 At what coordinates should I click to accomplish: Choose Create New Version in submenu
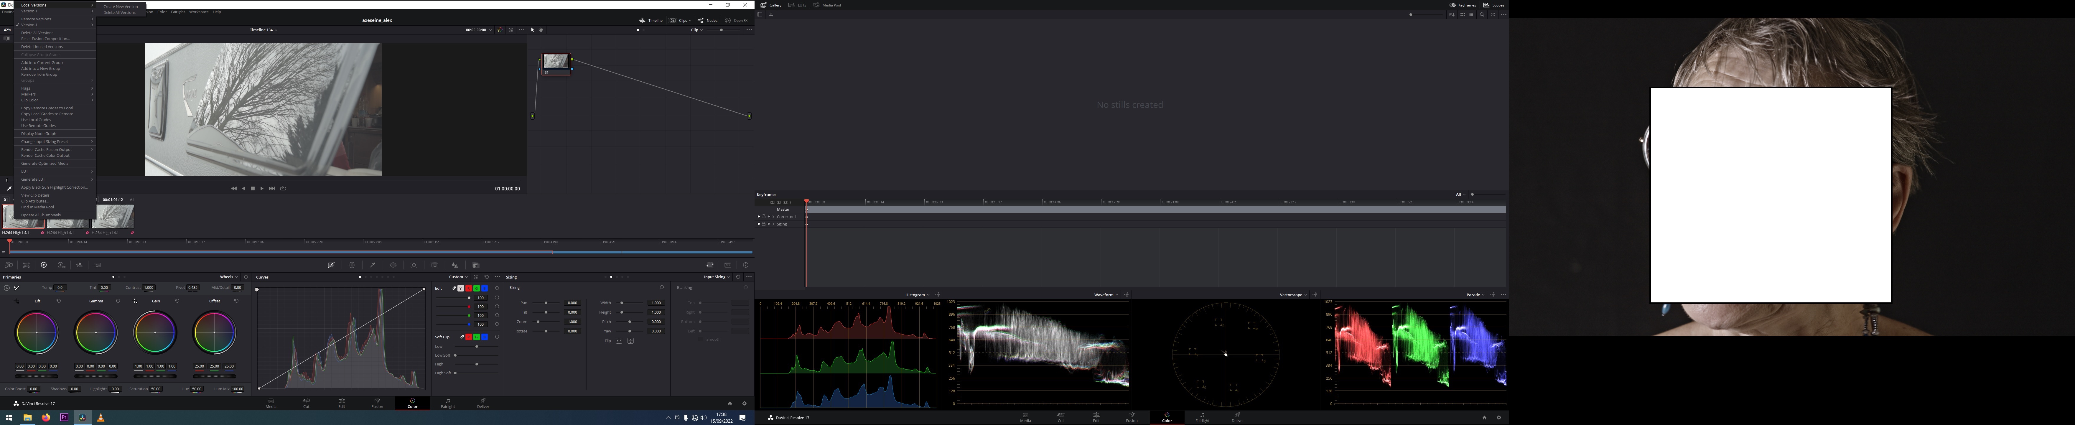click(121, 6)
